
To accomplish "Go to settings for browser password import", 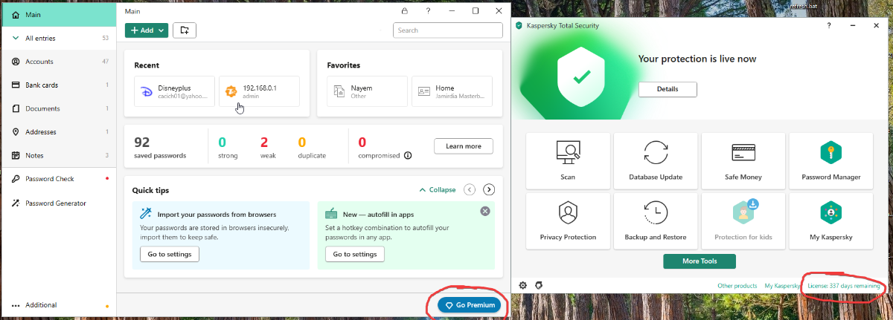I will pyautogui.click(x=170, y=255).
